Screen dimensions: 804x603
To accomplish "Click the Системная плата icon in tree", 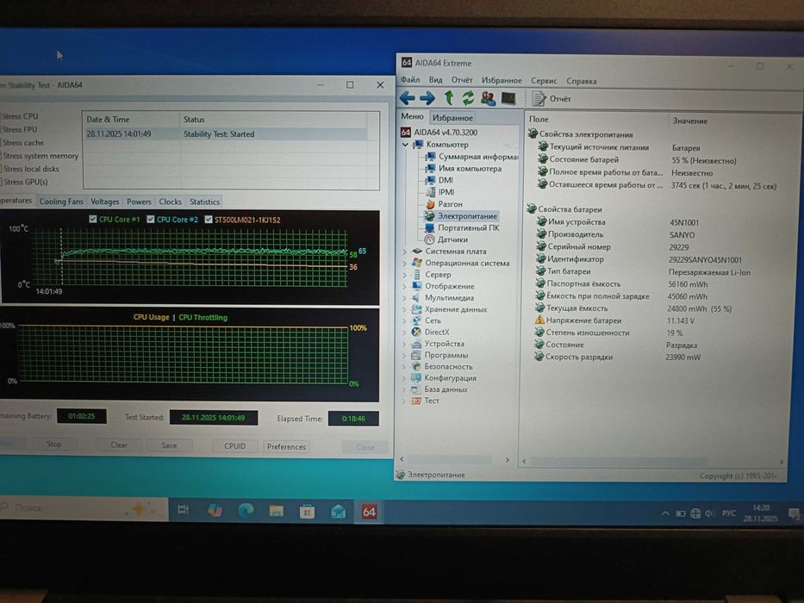I will (417, 252).
